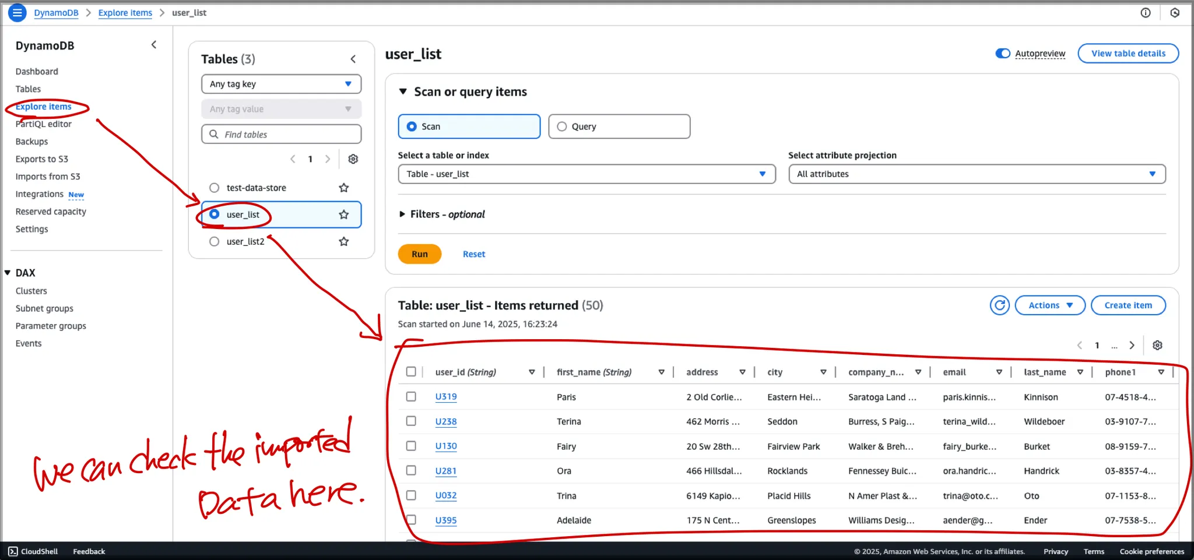
Task: Open the hamburger navigation menu
Action: point(17,12)
